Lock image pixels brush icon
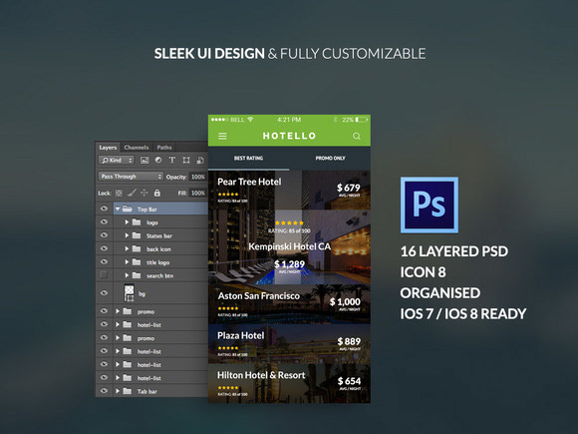Viewport: 578px width, 434px height. coord(132,193)
